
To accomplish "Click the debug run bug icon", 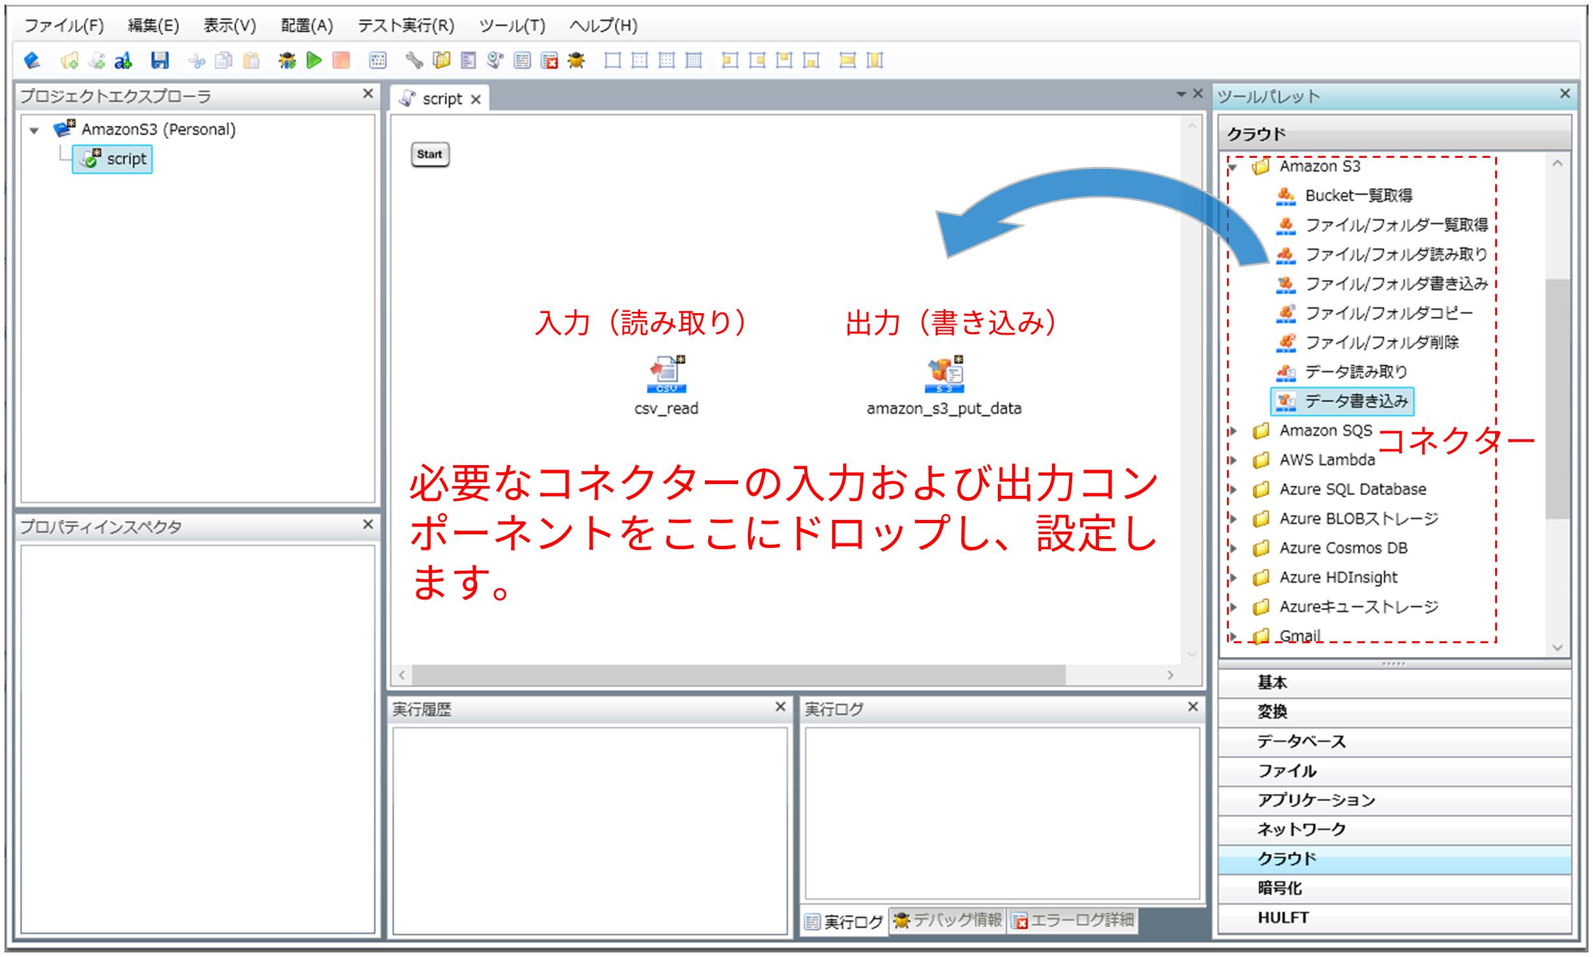I will pyautogui.click(x=286, y=61).
